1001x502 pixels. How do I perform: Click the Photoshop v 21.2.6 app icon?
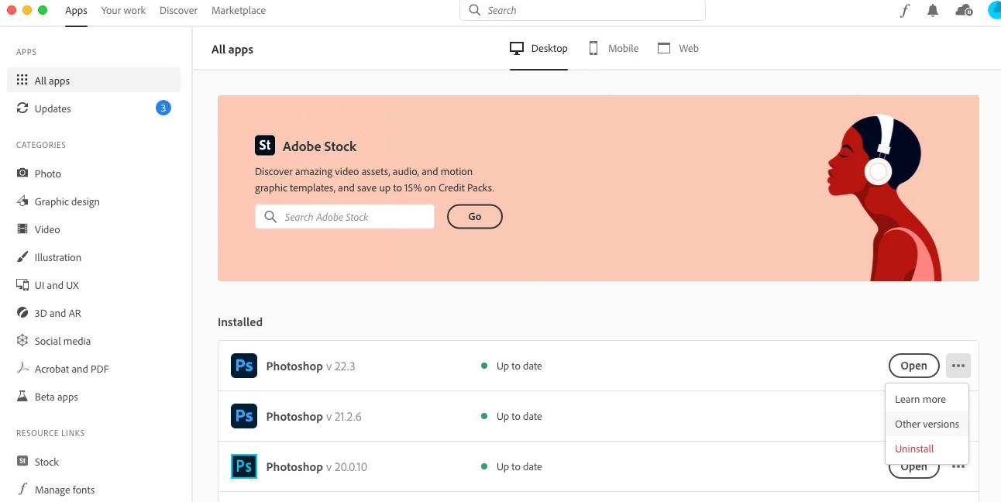(244, 416)
